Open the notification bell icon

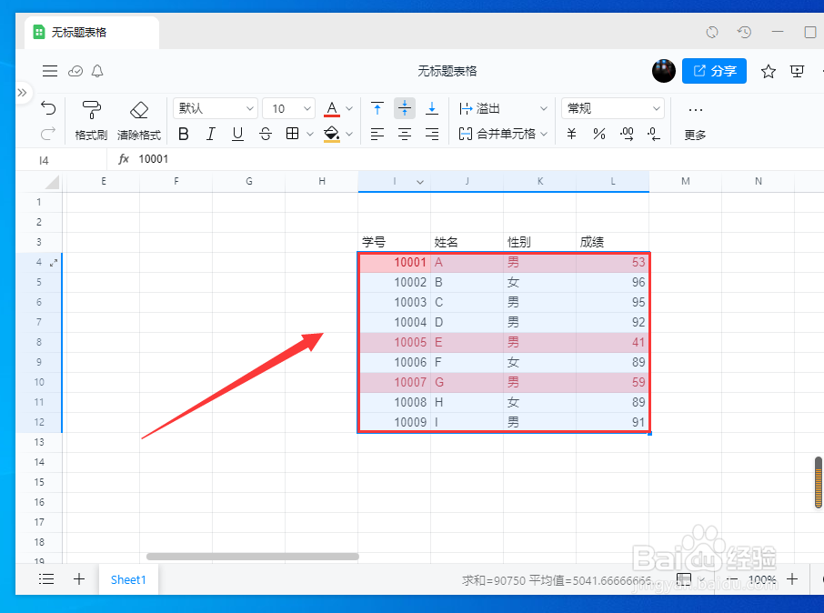click(x=97, y=71)
